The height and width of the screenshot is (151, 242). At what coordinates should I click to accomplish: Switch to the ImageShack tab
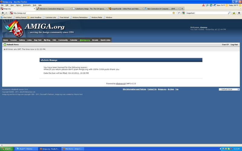click(126, 9)
